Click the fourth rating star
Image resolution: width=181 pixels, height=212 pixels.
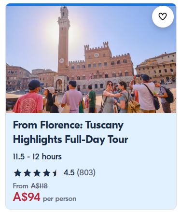point(46,173)
